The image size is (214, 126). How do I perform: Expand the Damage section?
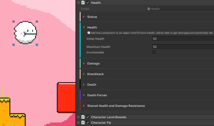[84, 64]
